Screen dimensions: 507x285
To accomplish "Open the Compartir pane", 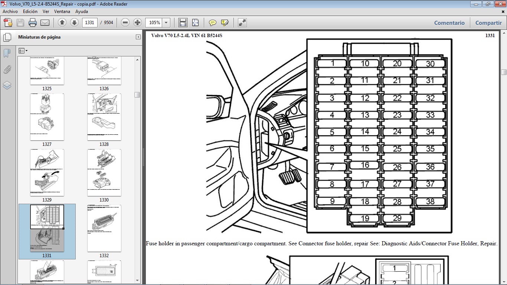I will [488, 23].
